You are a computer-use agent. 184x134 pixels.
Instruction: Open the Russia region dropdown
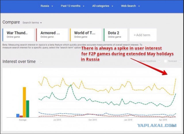[47, 6]
